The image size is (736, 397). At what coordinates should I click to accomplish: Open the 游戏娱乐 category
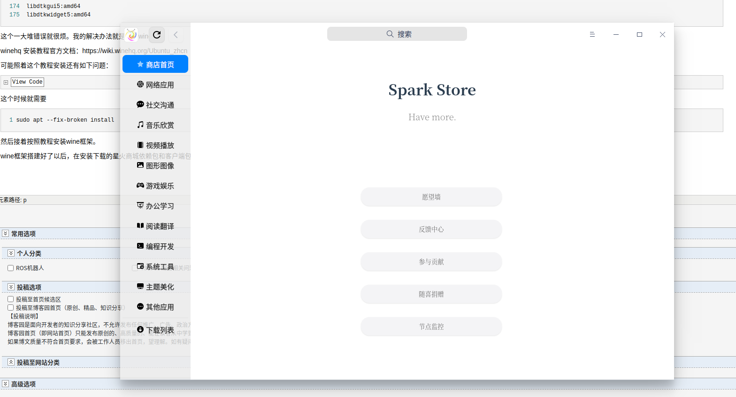pos(155,186)
